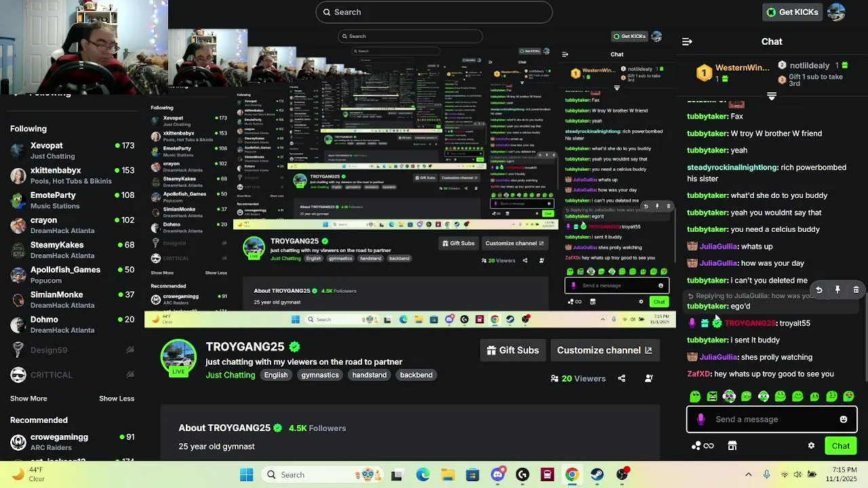Click WesternWin... in the gift leaderboard
Screen dimensions: 868x488
743,68
